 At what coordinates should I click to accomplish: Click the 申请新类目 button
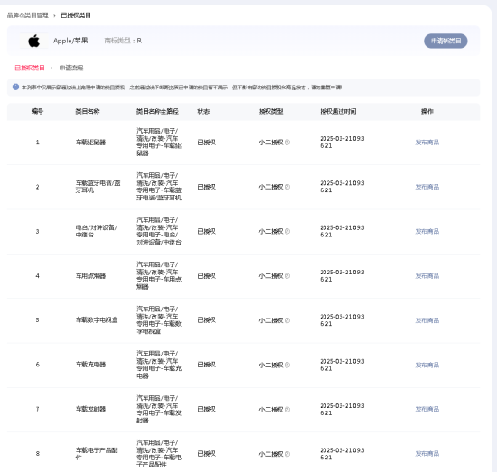pyautogui.click(x=445, y=41)
